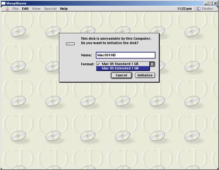Open the Edit menu
This screenshot has width=219, height=170.
25,8
